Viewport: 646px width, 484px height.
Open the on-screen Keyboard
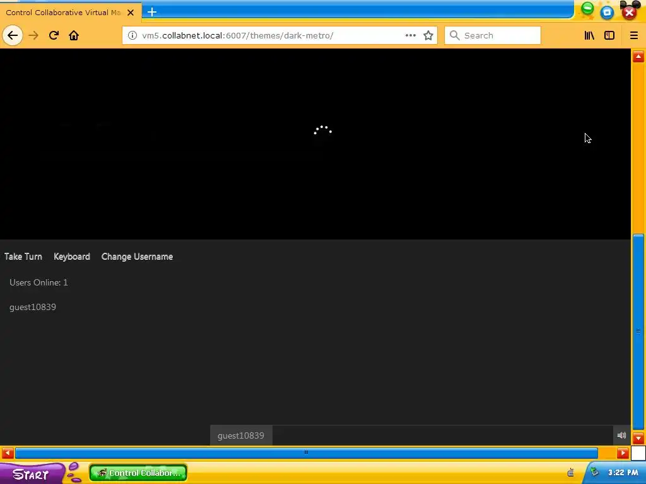tap(72, 256)
